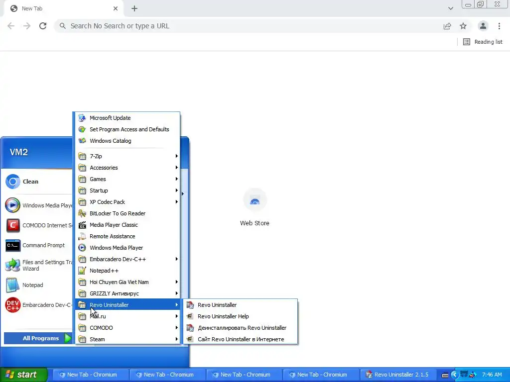Image resolution: width=510 pixels, height=382 pixels.
Task: Click the Windows Media Player icon in programs list
Action: [82, 248]
